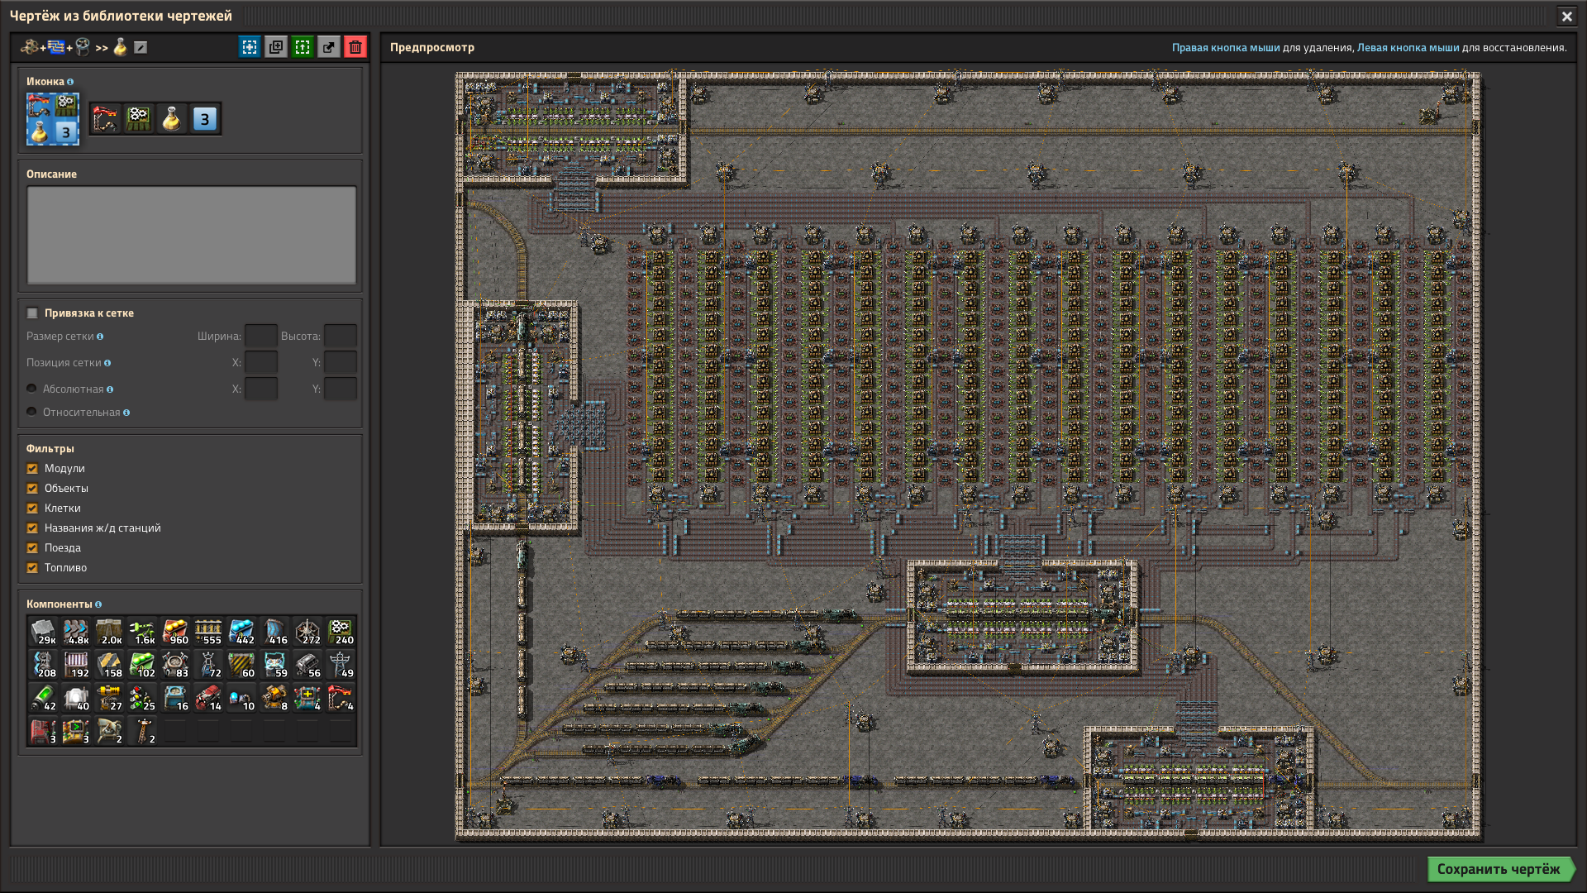Uncheck the Модули filter checkbox
The height and width of the screenshot is (893, 1587).
(x=32, y=469)
